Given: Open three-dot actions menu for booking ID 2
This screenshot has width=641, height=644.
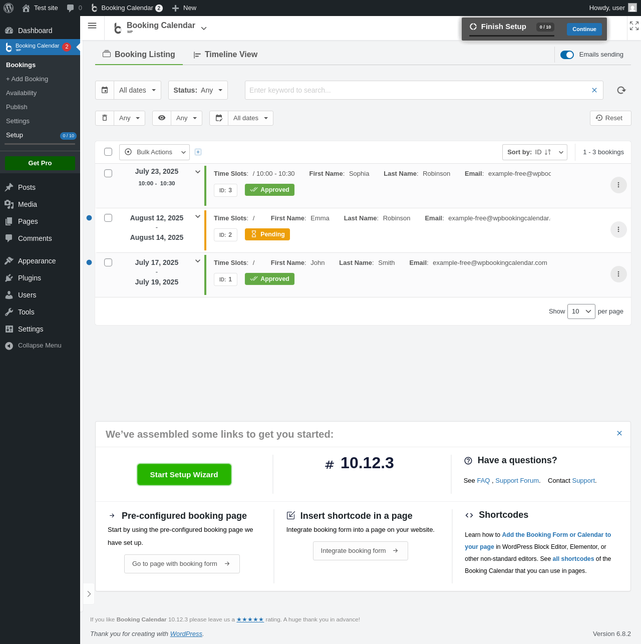Looking at the screenshot, I should 618,229.
